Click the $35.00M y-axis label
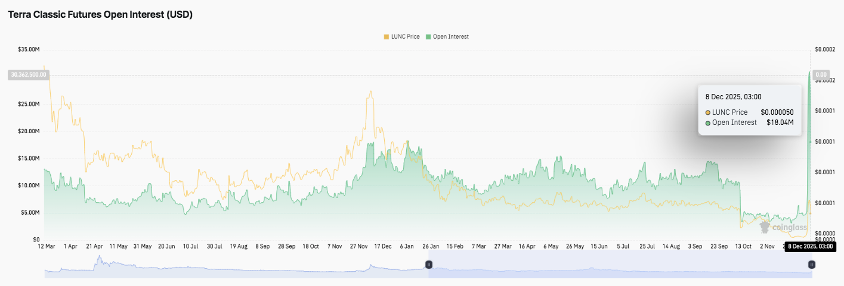This screenshot has height=286, width=844. [28, 51]
